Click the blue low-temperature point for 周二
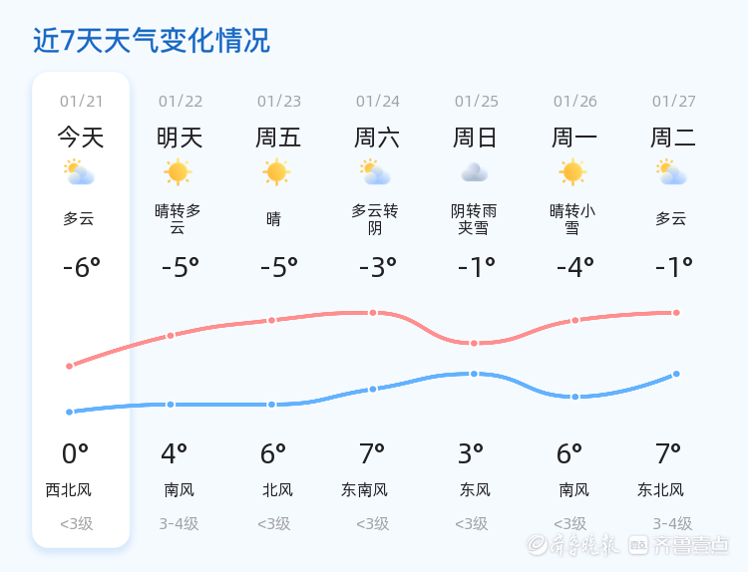The width and height of the screenshot is (748, 572). 676,374
